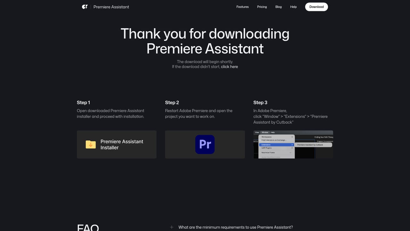Open the minimum requirements FAQ question
This screenshot has height=231, width=410.
tap(235, 227)
